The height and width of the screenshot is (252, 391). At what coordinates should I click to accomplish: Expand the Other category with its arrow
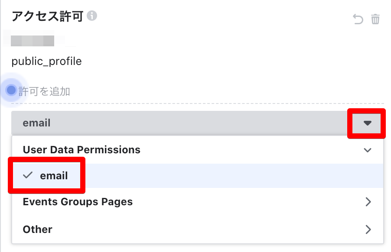[368, 229]
